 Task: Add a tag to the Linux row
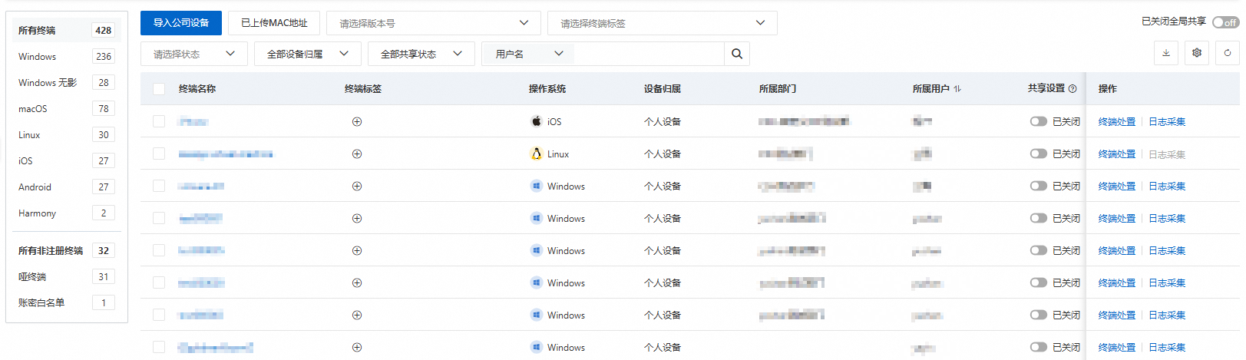click(x=357, y=154)
